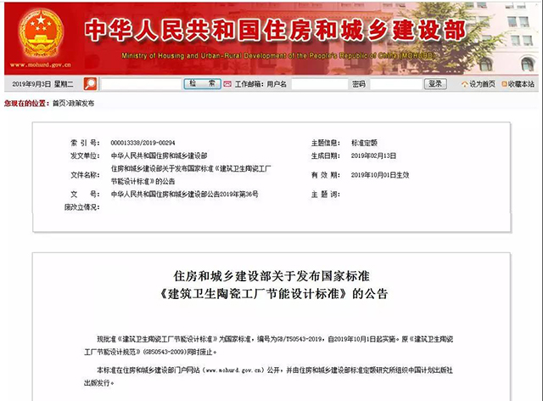Click document number 公告2019年第36号 text

pyautogui.click(x=232, y=194)
